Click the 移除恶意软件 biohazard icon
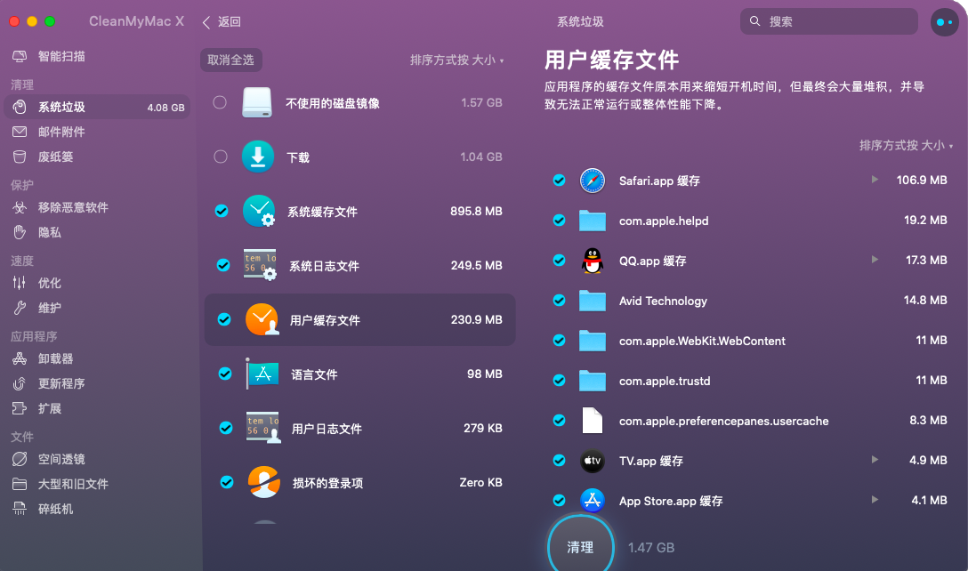The width and height of the screenshot is (968, 571). coord(20,207)
